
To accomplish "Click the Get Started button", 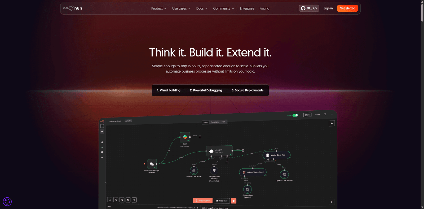I will point(347,8).
